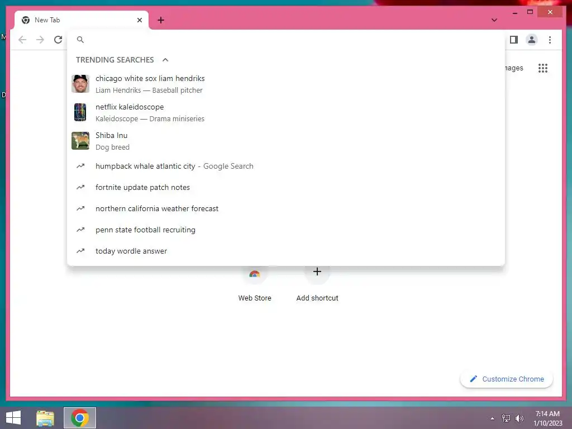Open the Google apps grid
The width and height of the screenshot is (572, 429).
[543, 68]
